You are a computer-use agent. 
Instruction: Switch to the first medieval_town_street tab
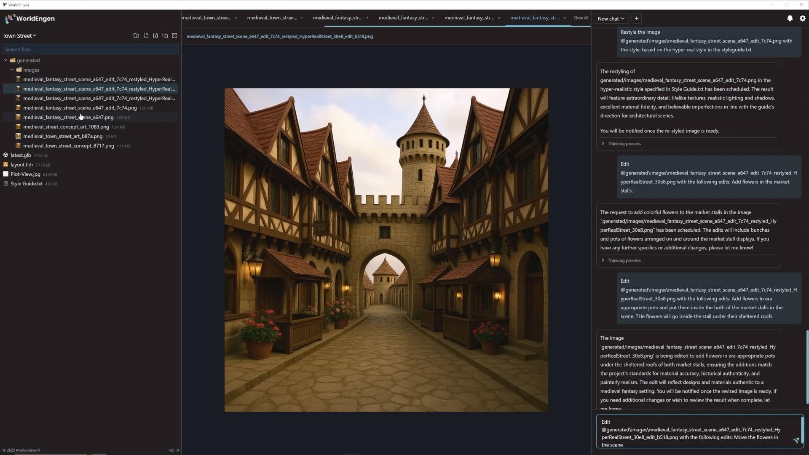206,18
